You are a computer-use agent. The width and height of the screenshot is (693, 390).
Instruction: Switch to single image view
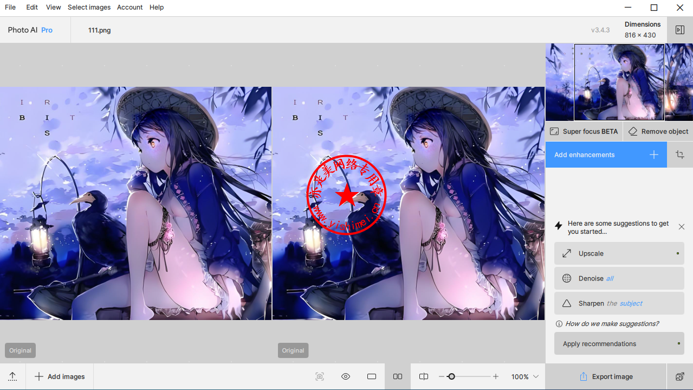pos(372,376)
